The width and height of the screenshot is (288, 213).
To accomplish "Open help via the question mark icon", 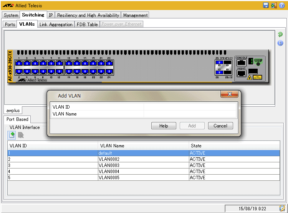I will point(282,5).
